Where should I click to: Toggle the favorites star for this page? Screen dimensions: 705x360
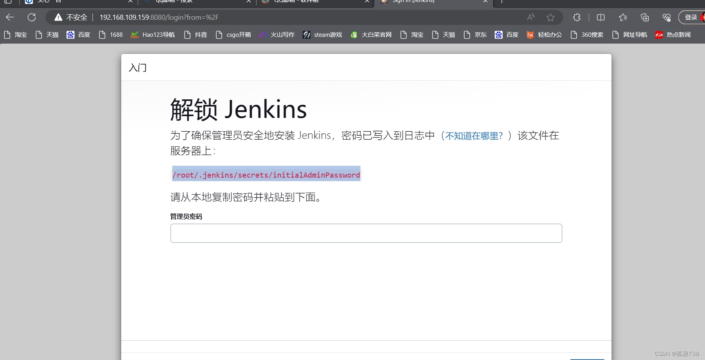point(551,17)
